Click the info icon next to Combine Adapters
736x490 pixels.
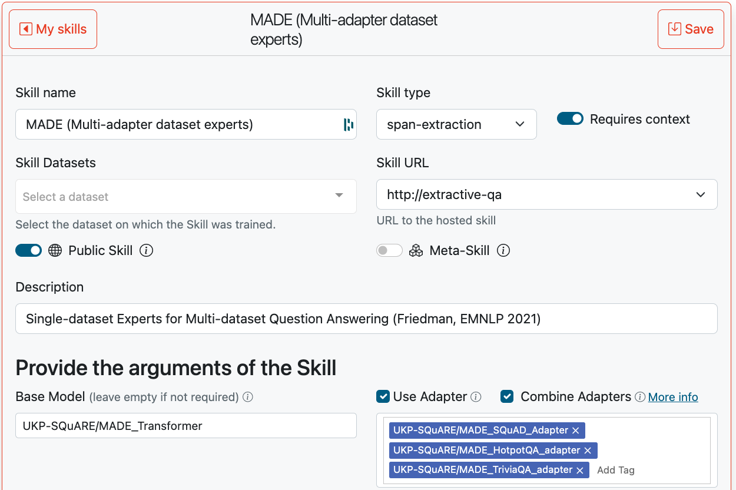(640, 398)
